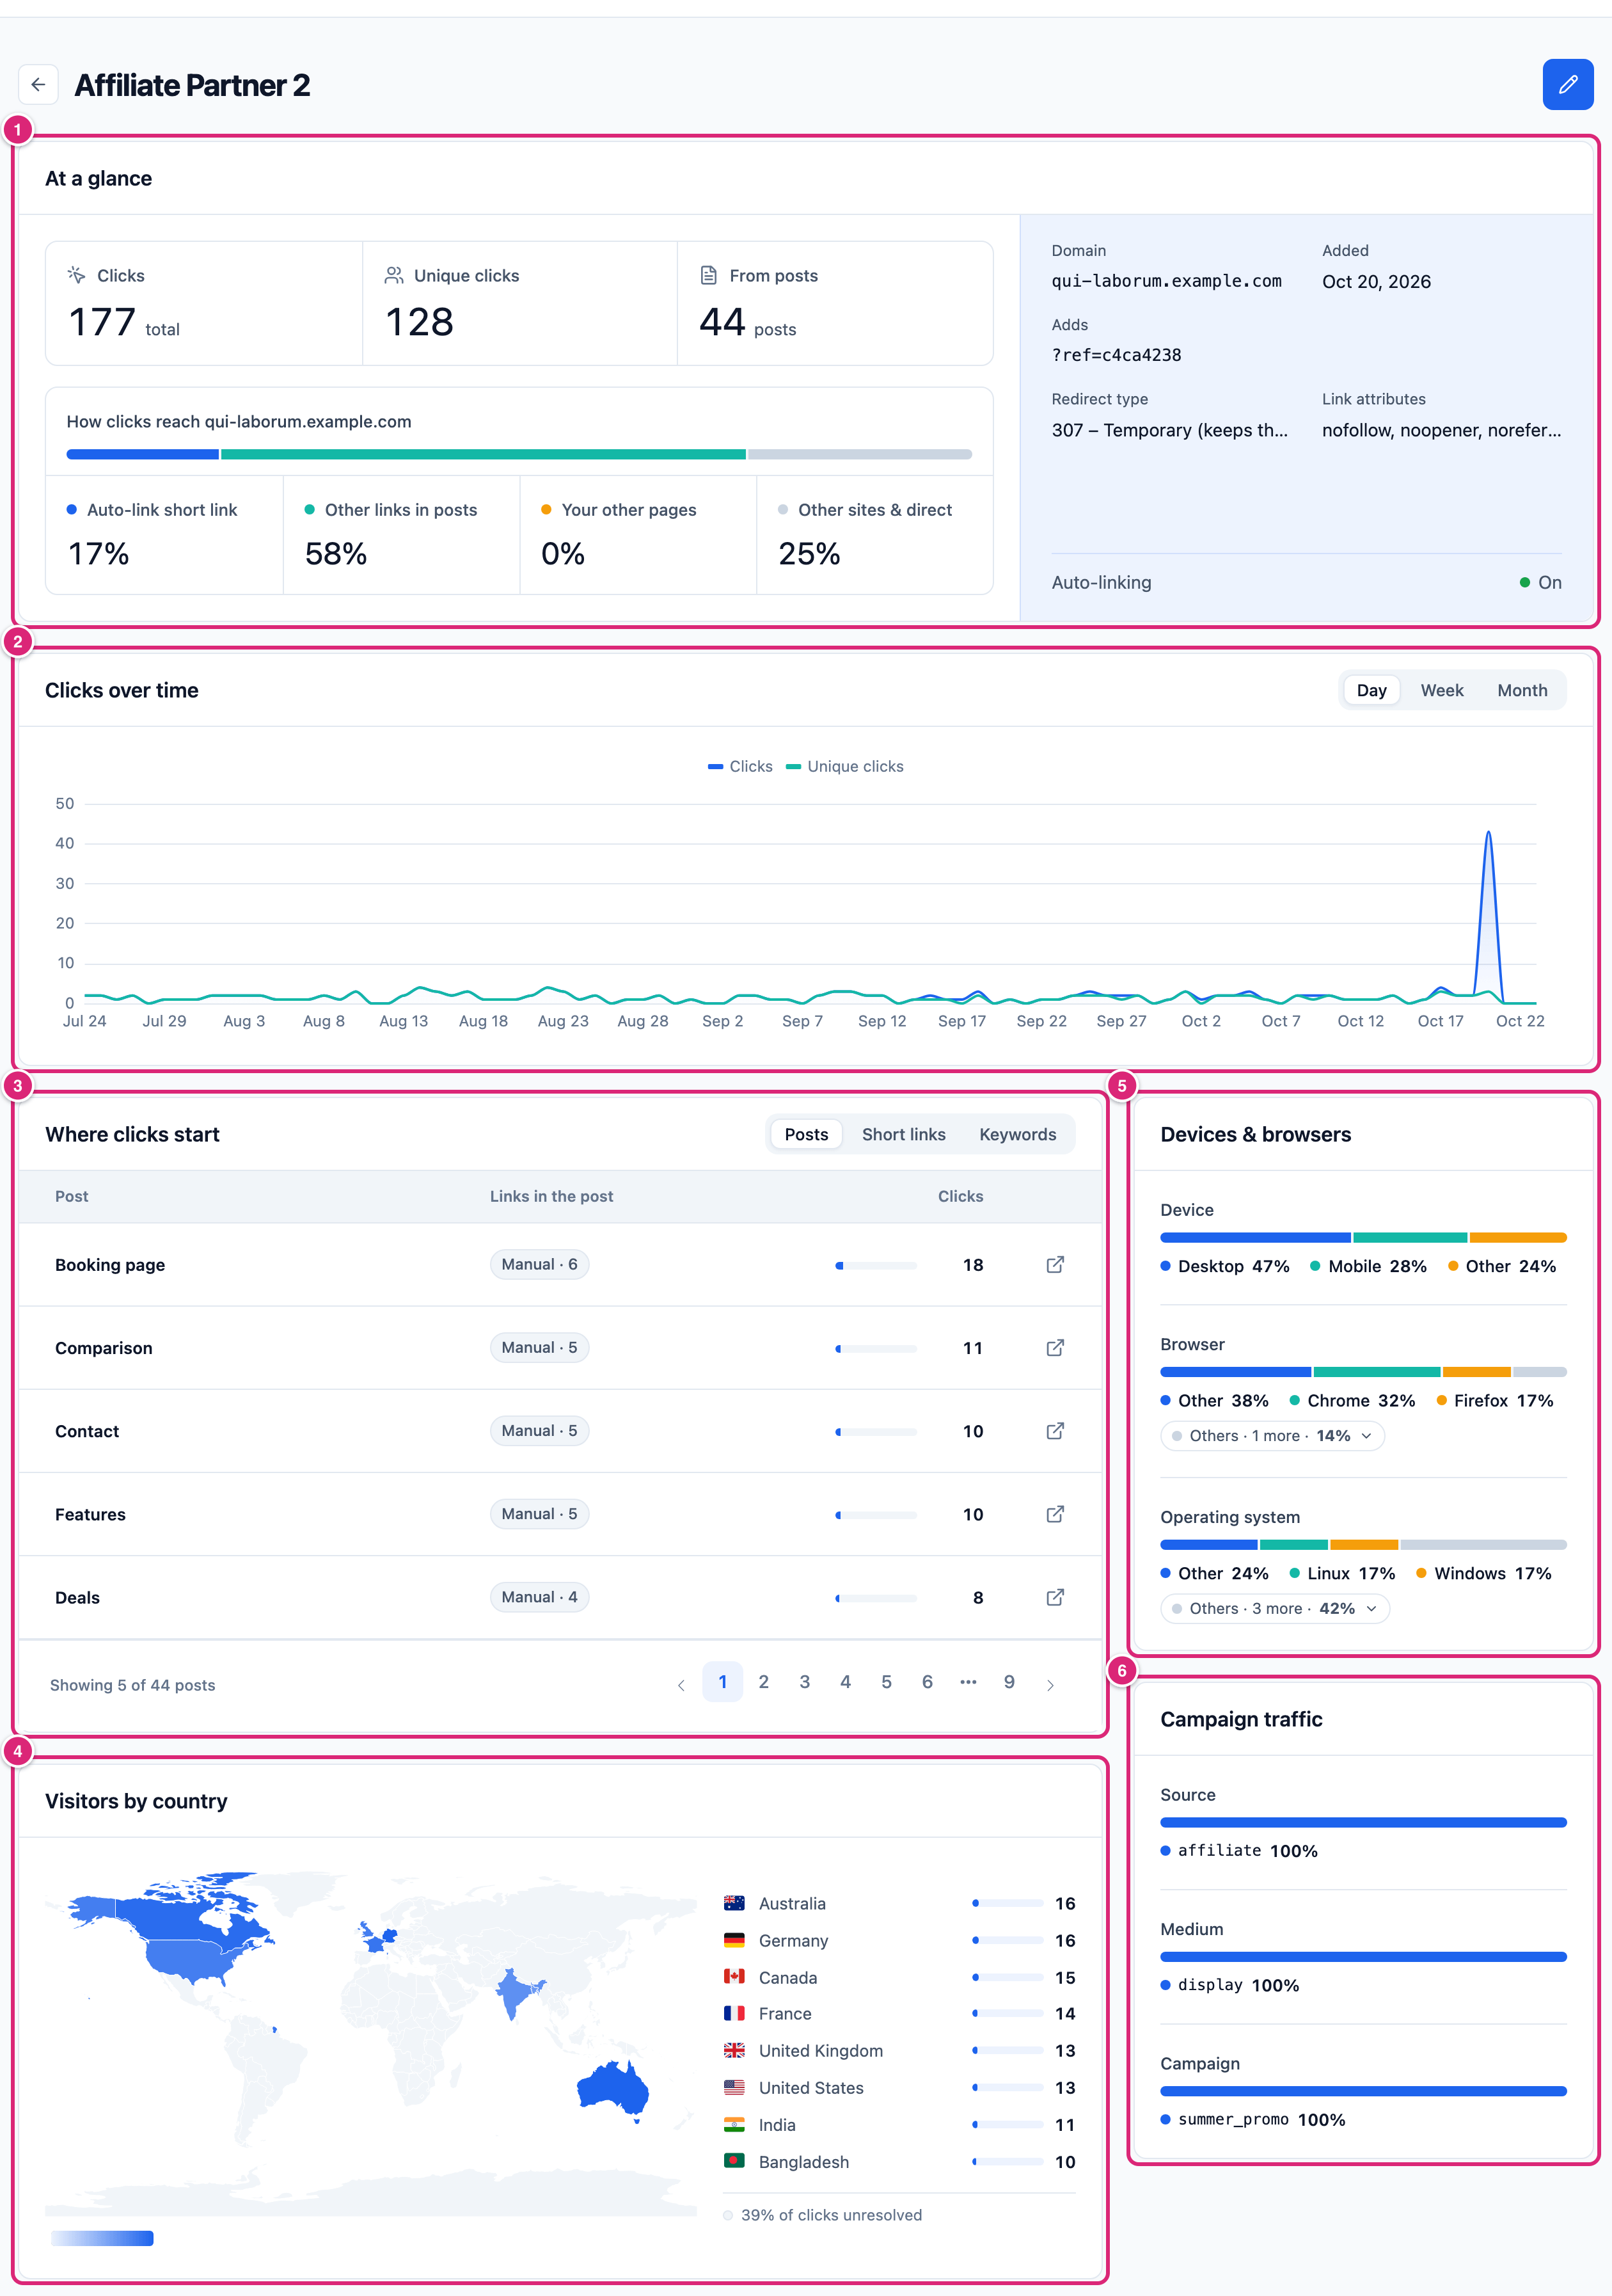Expand browser Others 1 more dropdown
Image resolution: width=1612 pixels, height=2296 pixels.
click(x=1272, y=1435)
